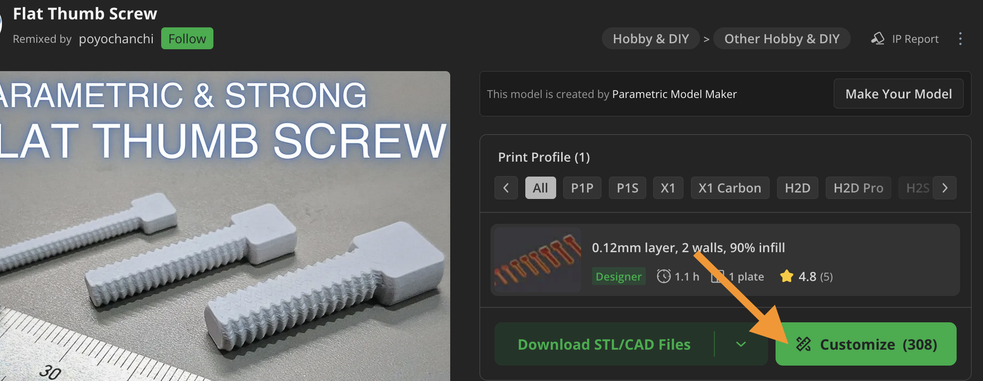Viewport: 983px width, 381px height.
Task: Filter profiles by P1S printer
Action: point(627,188)
